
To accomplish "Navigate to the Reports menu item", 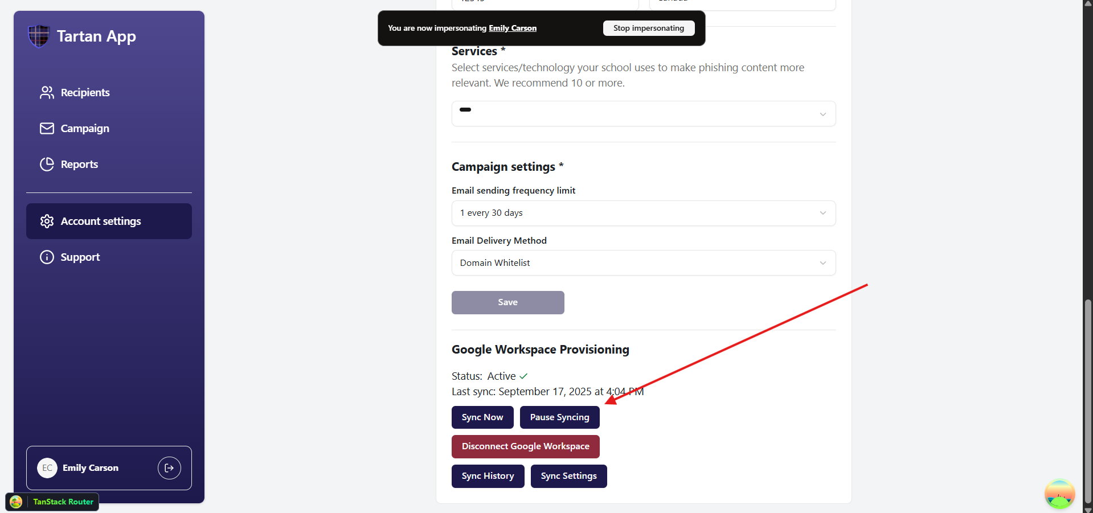I will pos(79,165).
